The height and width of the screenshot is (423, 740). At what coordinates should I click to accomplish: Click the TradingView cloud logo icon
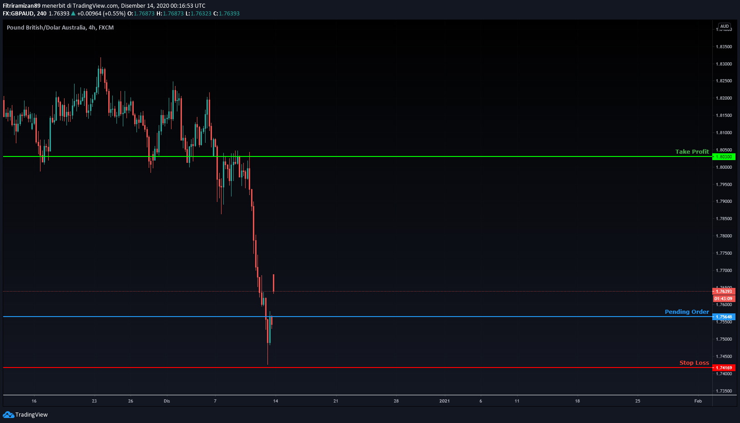pyautogui.click(x=8, y=414)
